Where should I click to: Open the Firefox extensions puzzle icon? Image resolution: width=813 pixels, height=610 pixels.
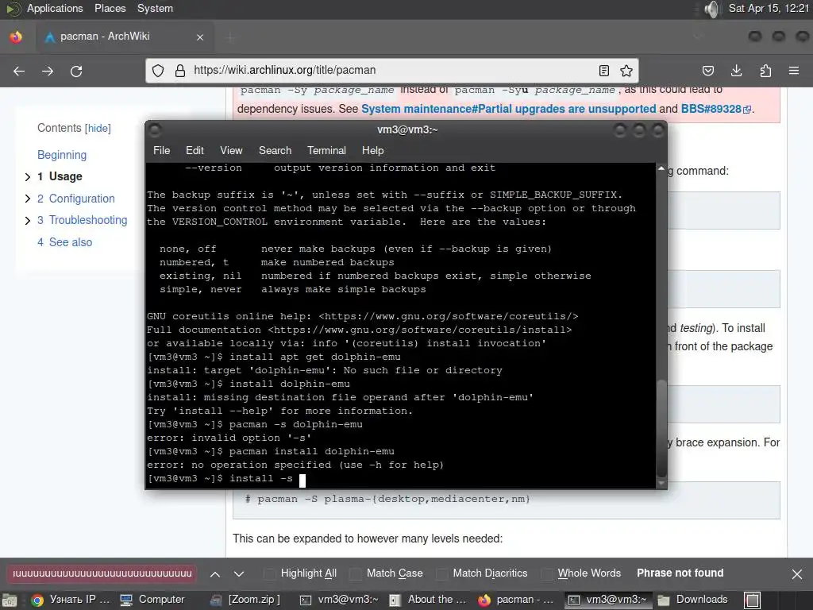(x=765, y=71)
